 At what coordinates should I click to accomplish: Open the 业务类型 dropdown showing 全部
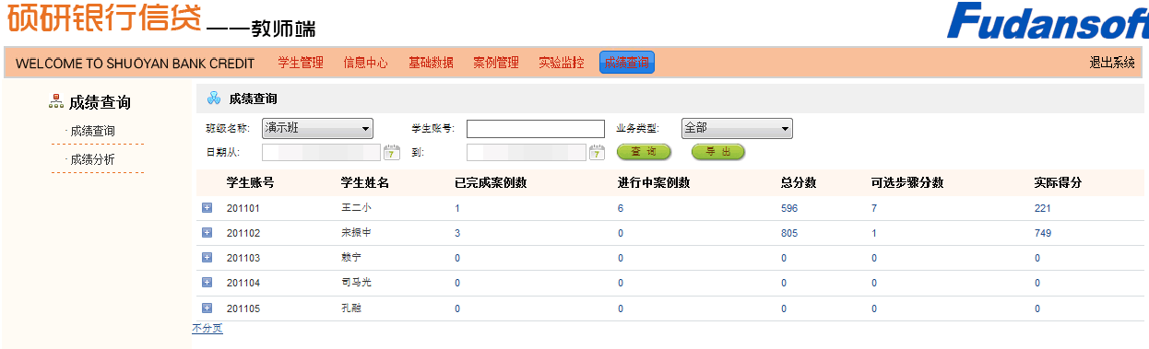point(737,128)
